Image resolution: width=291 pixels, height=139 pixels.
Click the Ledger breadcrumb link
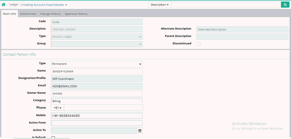click(x=14, y=5)
